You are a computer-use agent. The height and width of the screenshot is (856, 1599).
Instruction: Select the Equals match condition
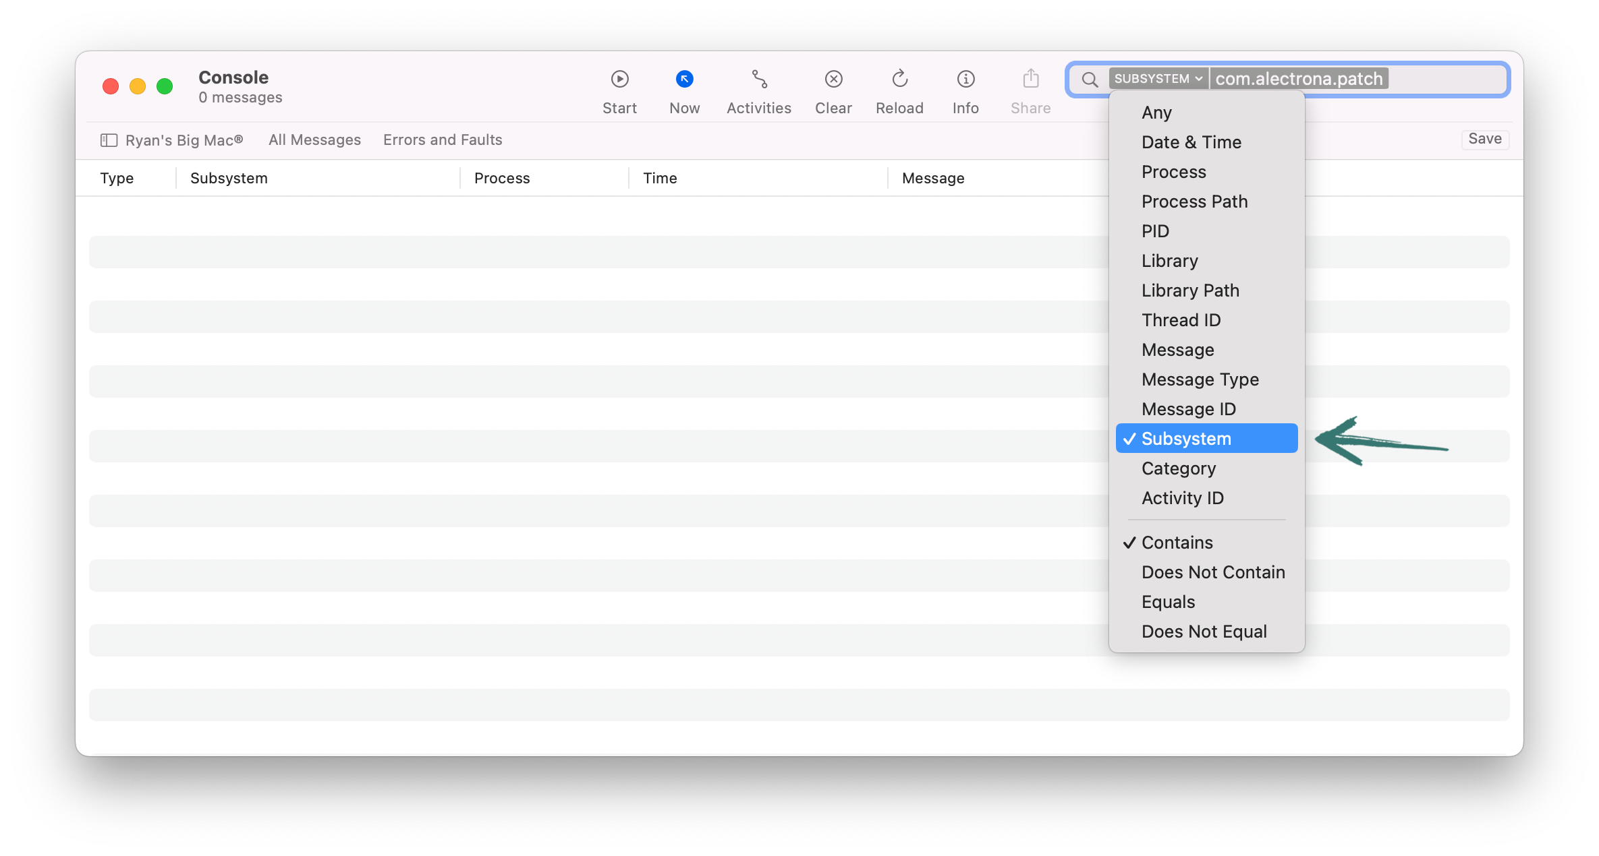(x=1168, y=602)
